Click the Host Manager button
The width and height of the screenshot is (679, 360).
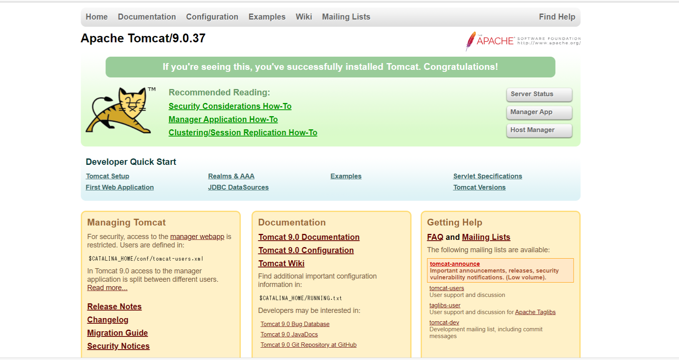coord(539,130)
